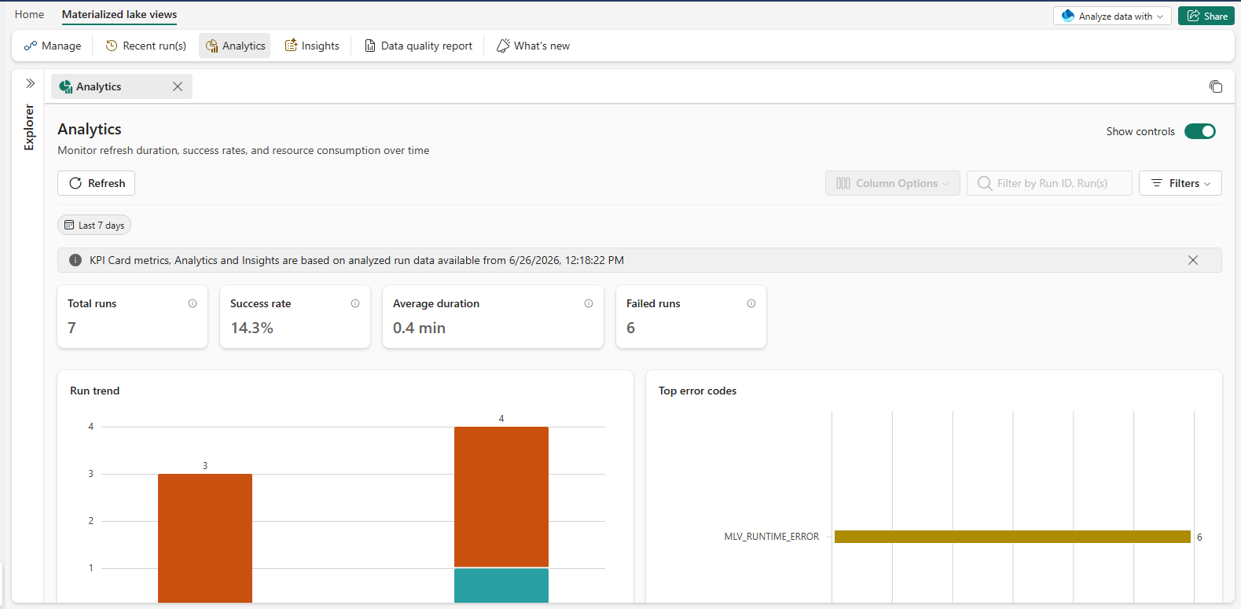Open the Analyze data with dropdown

click(1112, 16)
